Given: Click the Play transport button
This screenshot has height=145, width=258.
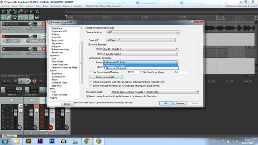Looking at the screenshot, I should pyautogui.click(x=21, y=81).
